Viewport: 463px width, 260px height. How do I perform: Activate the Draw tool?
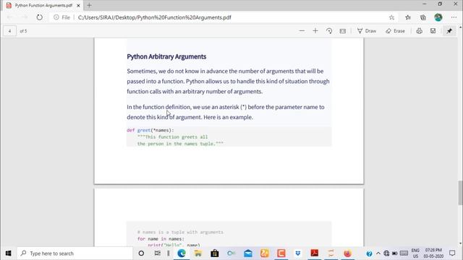pyautogui.click(x=367, y=31)
